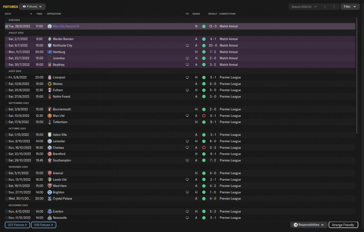Open the Southampton team link
Image resolution: width=364 pixels, height=232 pixels.
[62, 161]
